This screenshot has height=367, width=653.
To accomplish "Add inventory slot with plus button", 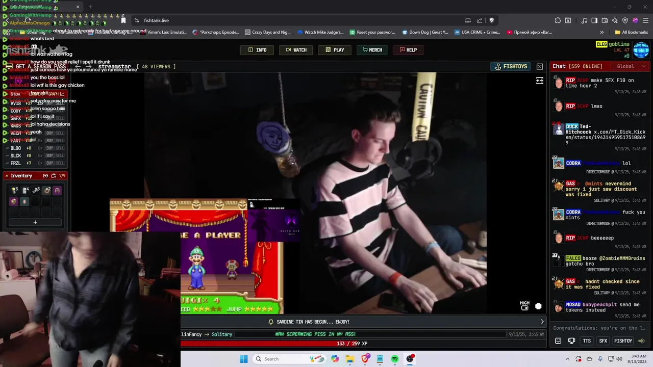I will (x=35, y=222).
